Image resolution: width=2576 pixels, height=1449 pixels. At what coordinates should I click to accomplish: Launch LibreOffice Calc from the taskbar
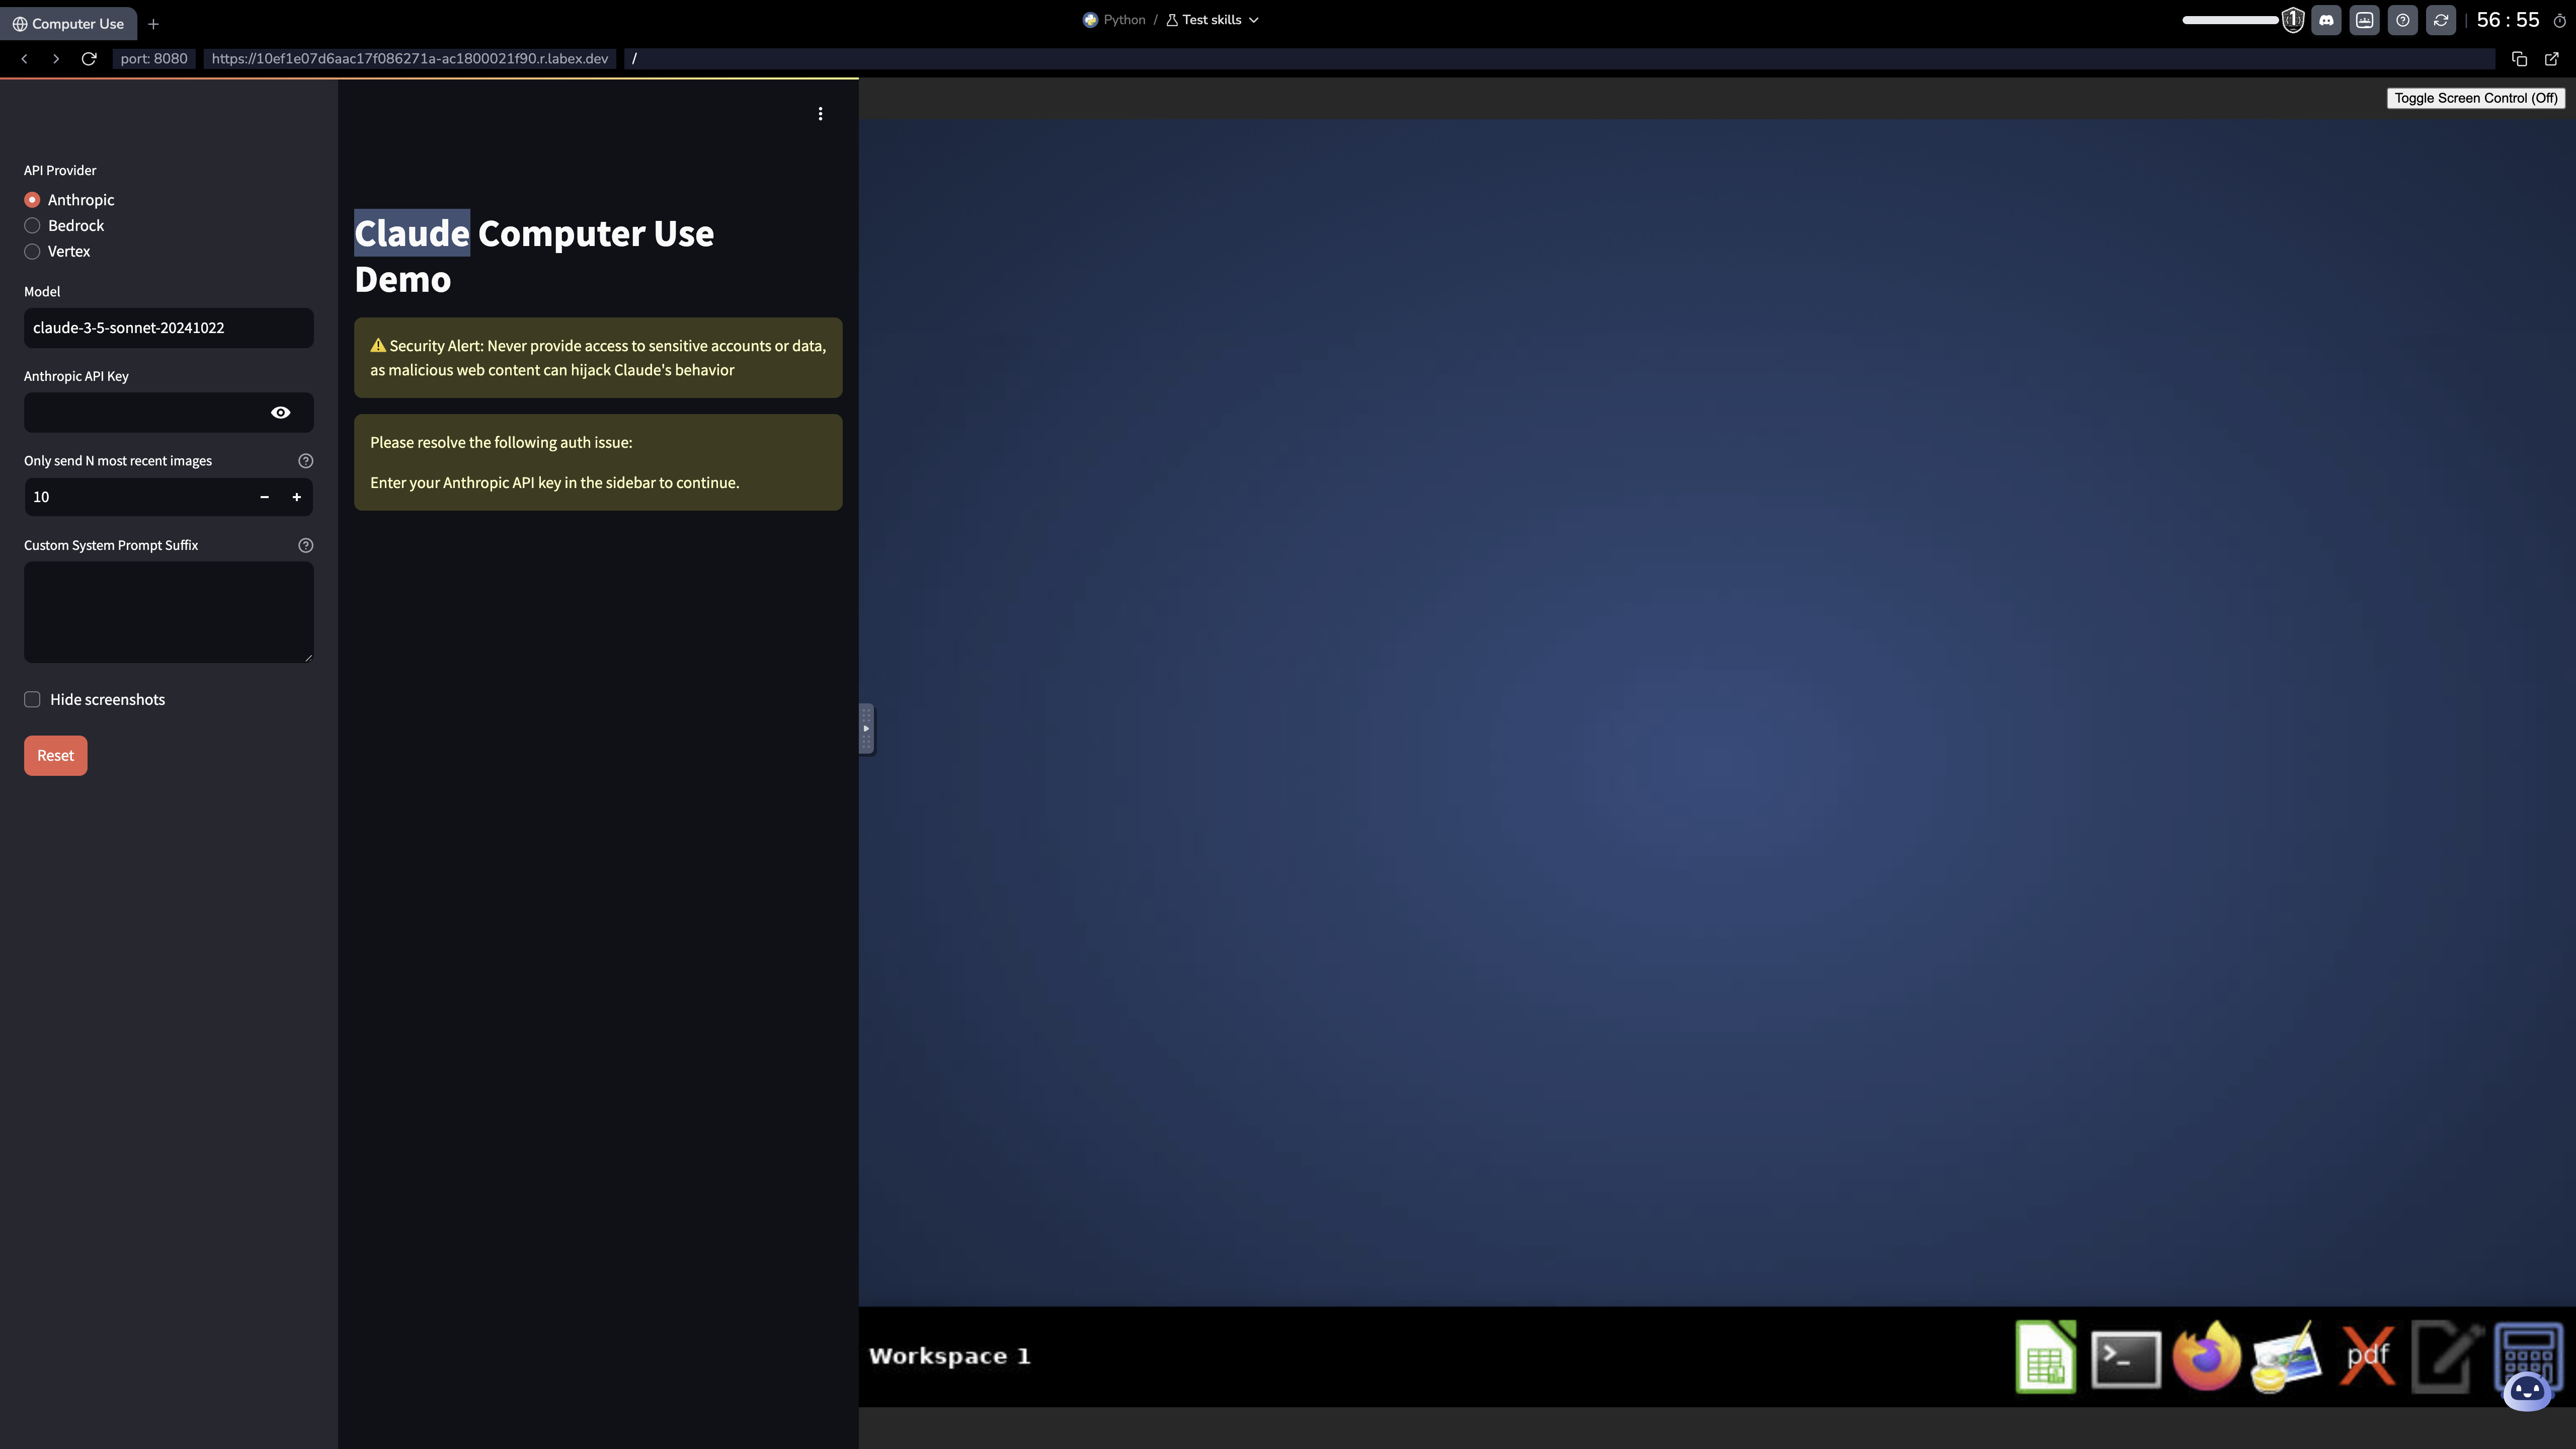(x=2046, y=1356)
